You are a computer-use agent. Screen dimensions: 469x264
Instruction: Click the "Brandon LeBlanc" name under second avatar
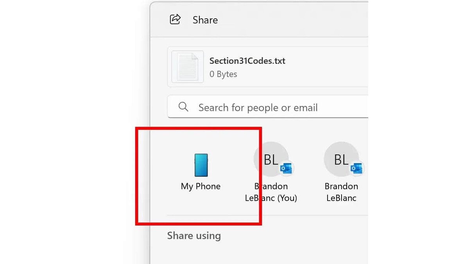coord(341,192)
